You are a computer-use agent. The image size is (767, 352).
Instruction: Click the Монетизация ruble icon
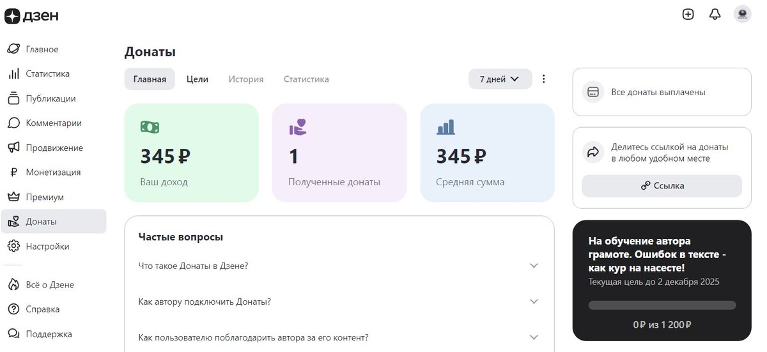coord(13,172)
